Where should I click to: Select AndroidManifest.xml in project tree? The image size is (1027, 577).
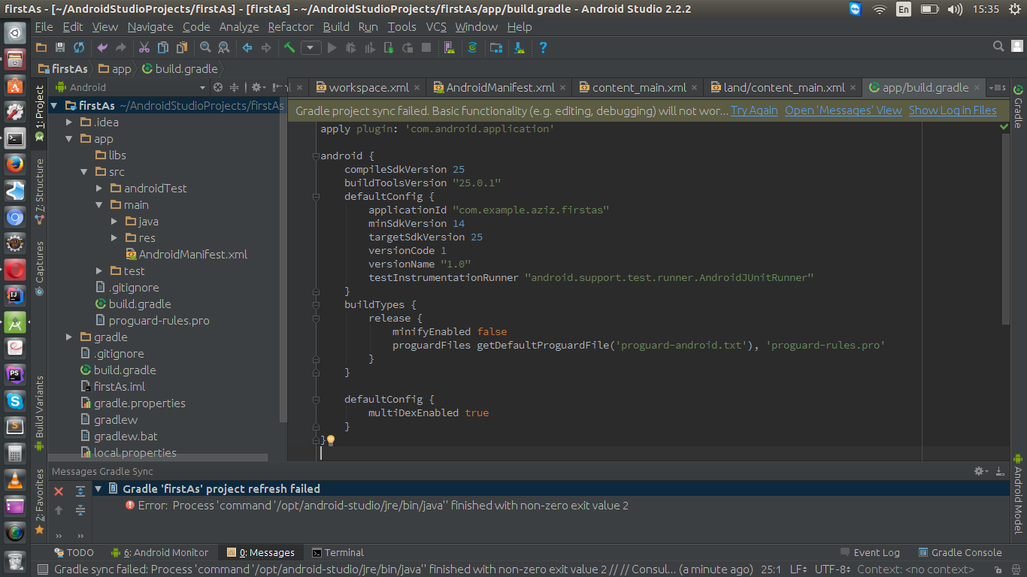[x=186, y=255]
